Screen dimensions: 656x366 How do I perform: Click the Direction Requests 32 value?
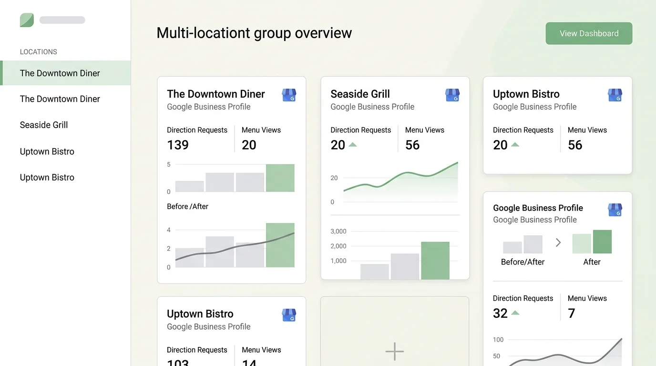pyautogui.click(x=500, y=313)
